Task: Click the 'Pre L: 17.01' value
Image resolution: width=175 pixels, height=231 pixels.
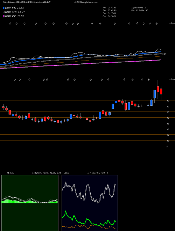Action: (x=110, y=13)
